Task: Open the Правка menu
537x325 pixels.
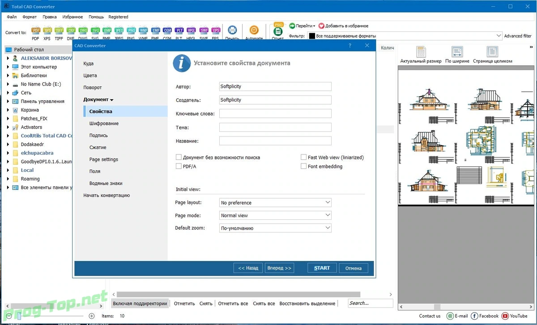Action: pyautogui.click(x=50, y=17)
